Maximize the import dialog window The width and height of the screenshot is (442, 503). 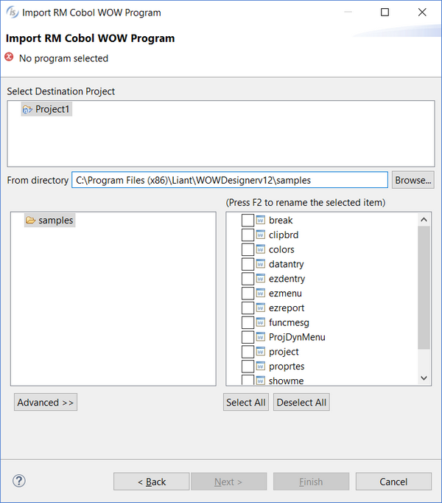tap(385, 13)
